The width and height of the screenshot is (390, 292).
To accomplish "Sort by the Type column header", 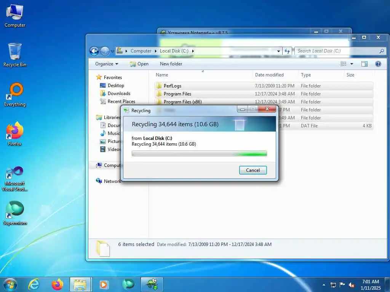I will click(x=321, y=75).
